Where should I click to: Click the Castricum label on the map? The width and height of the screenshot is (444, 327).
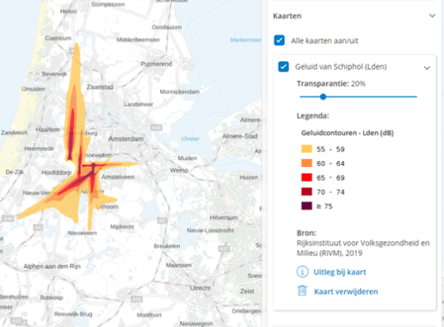click(x=58, y=38)
